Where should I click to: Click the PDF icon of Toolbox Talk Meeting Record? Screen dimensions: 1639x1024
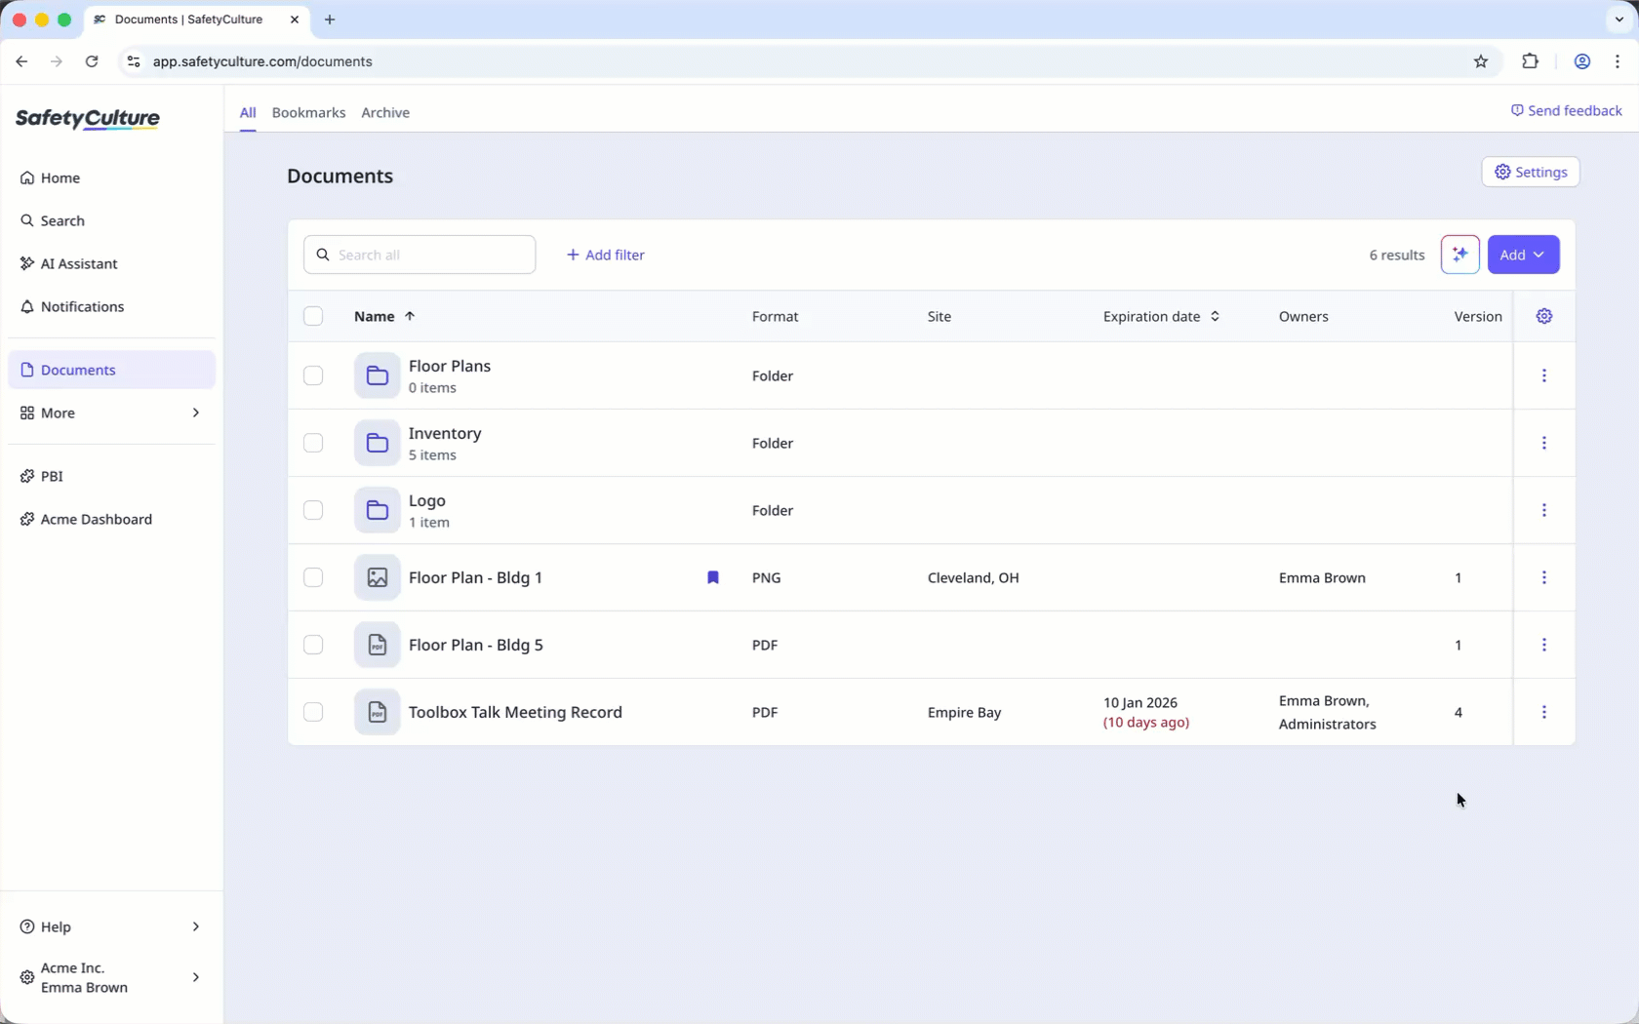pos(377,712)
